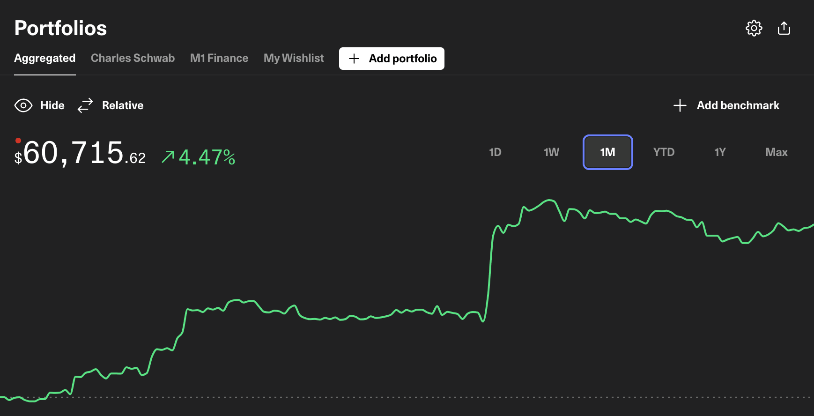Open the M1 Finance portfolio tab
Viewport: 814px width, 416px height.
[x=219, y=58]
